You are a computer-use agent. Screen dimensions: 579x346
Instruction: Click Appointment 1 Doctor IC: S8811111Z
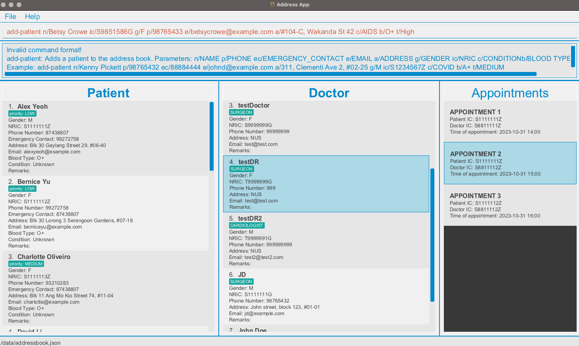coord(475,126)
